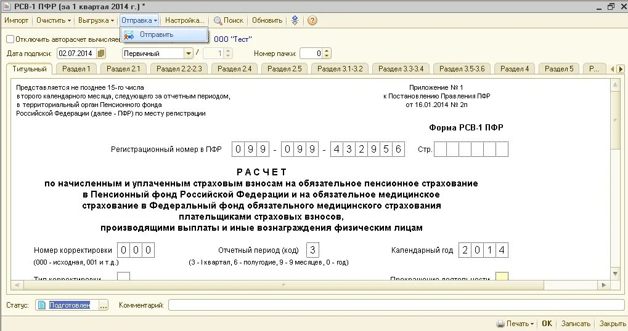
Task: Click the ellipsis button next to Статус
Action: tap(104, 305)
